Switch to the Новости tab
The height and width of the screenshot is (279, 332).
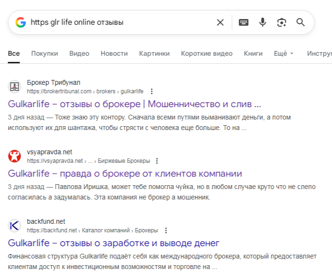coord(114,54)
